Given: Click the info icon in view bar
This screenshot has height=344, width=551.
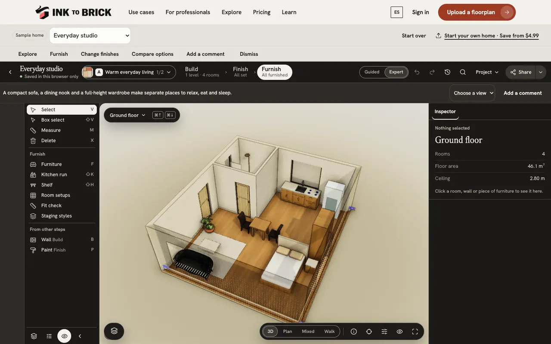Looking at the screenshot, I should [x=354, y=332].
